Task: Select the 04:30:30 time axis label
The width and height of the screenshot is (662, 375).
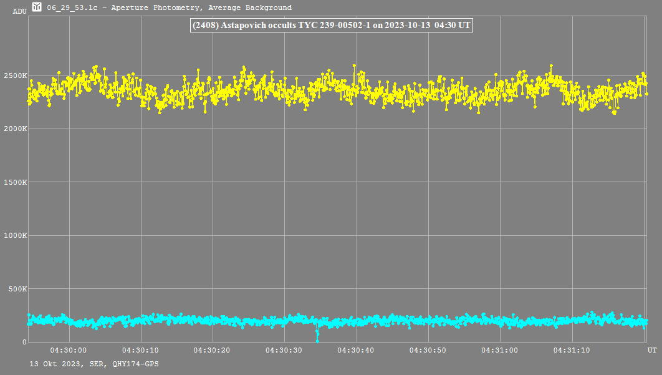Action: coord(284,351)
